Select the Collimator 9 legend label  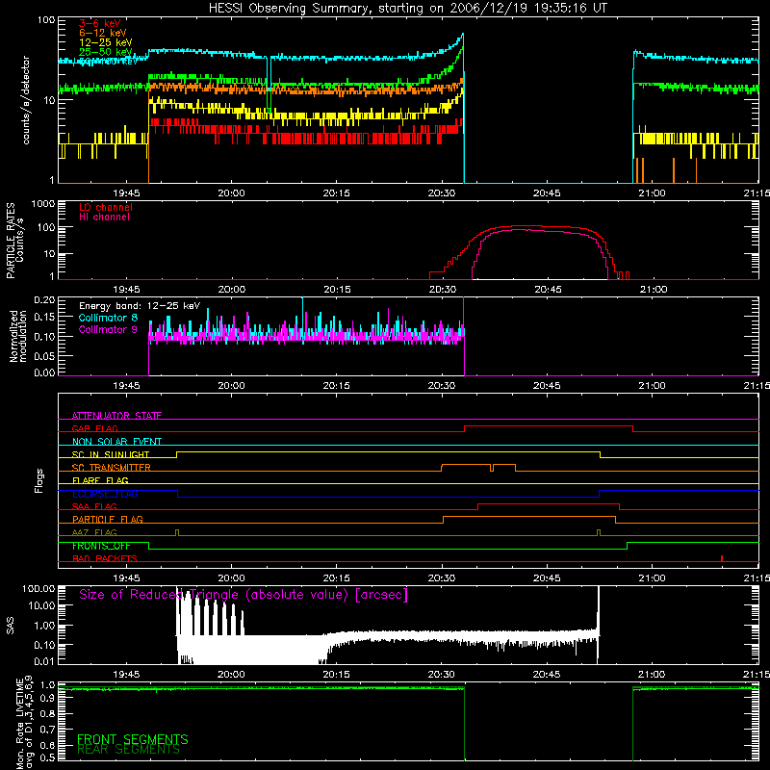[108, 329]
